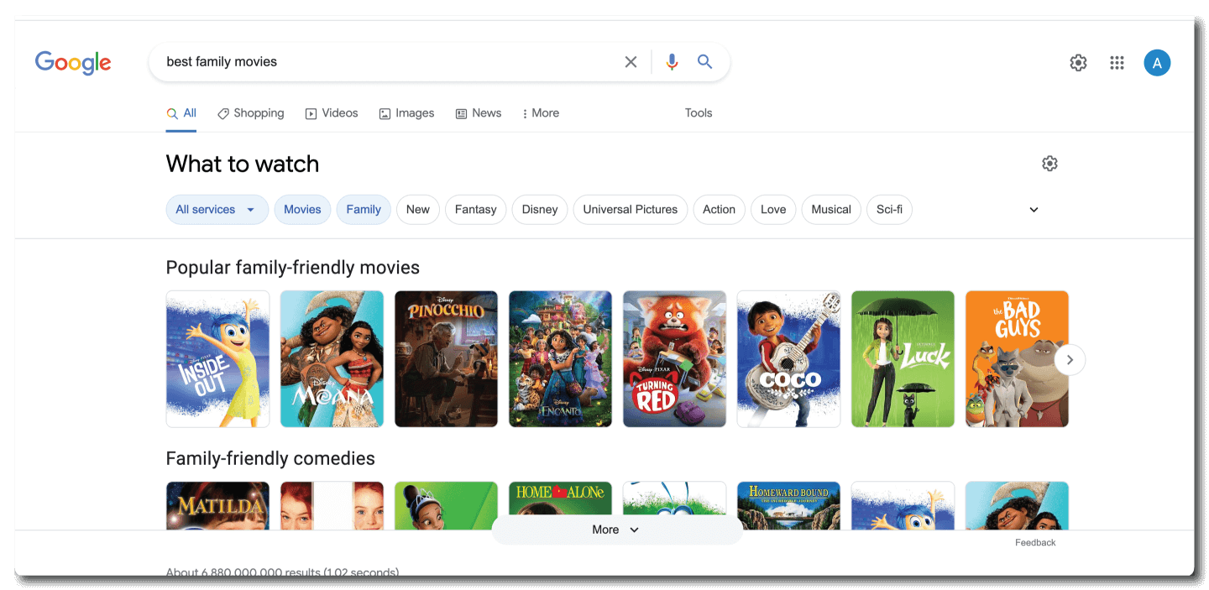The height and width of the screenshot is (590, 1209).
Task: Open the Matilda poster in comedies row
Action: 217,505
